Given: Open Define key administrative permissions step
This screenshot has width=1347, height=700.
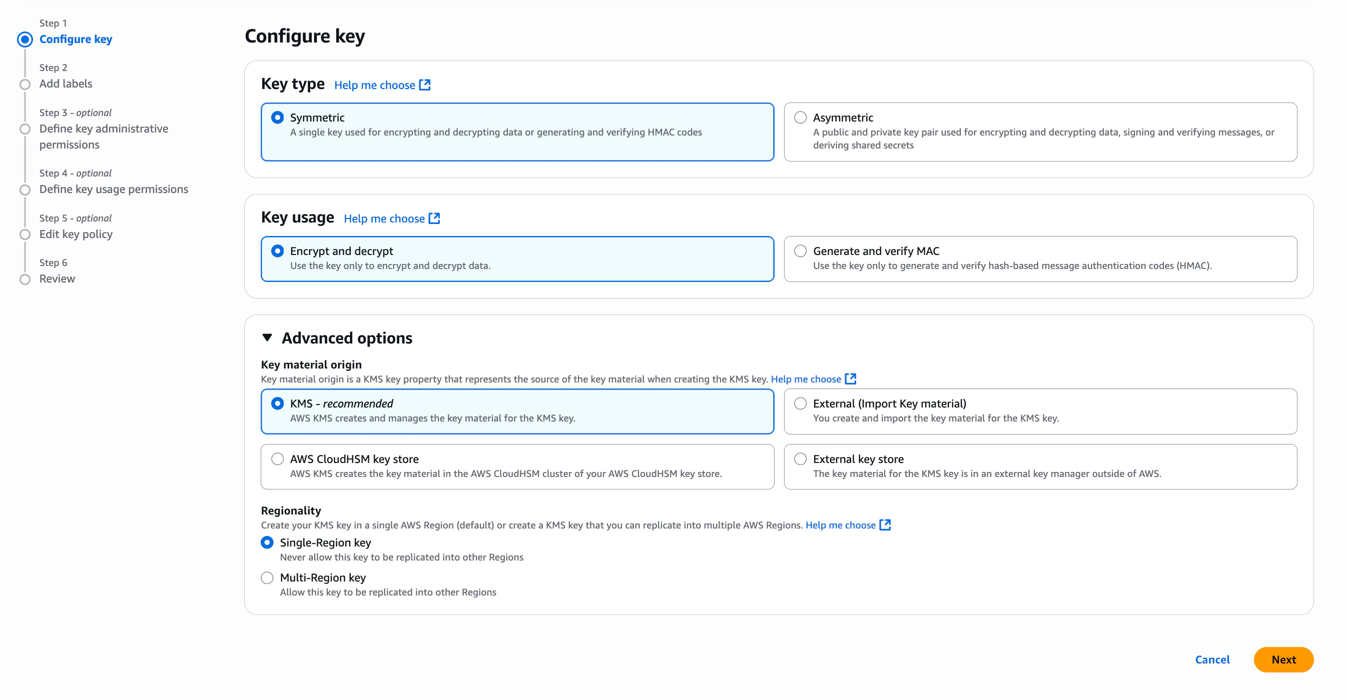Looking at the screenshot, I should coord(104,137).
